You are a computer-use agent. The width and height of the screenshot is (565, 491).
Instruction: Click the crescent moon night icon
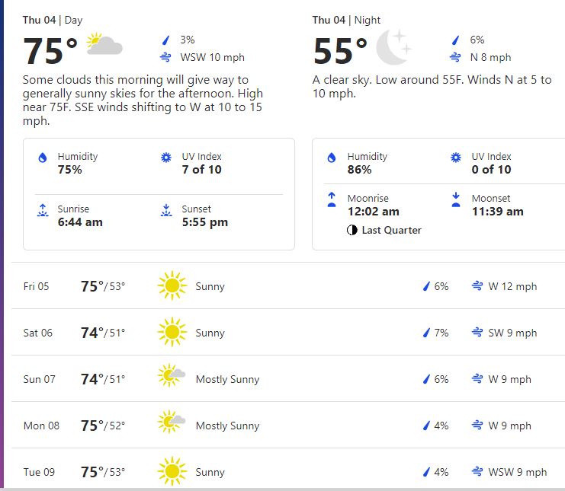[393, 47]
